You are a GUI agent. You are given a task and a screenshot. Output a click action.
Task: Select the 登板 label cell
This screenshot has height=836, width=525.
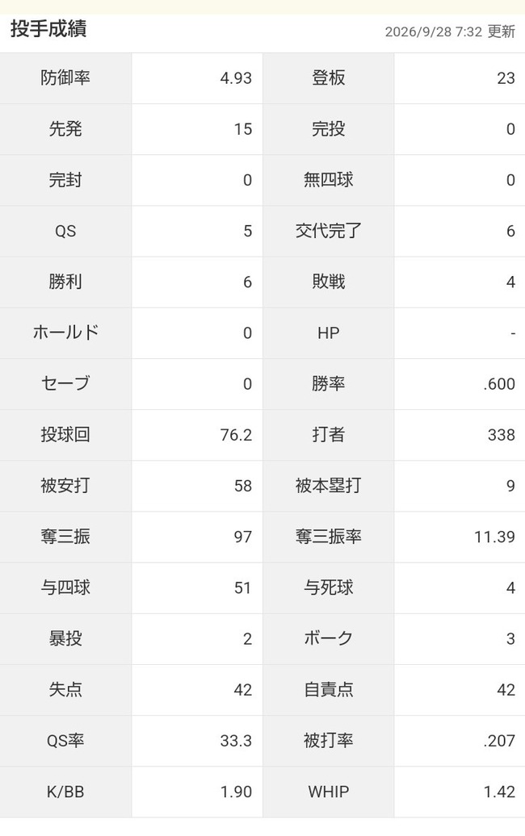(x=329, y=77)
